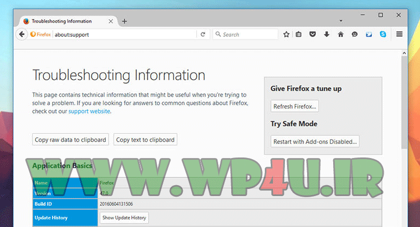Open the Skype toolbar icon
This screenshot has height=227, width=420.
(383, 34)
